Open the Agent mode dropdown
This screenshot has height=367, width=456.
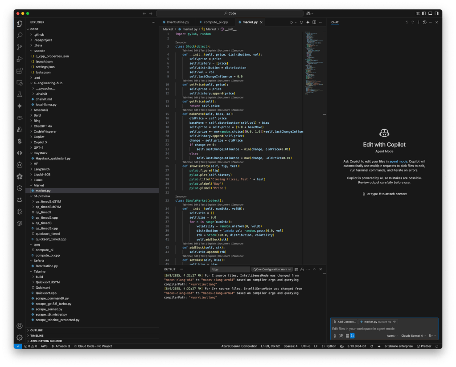393,335
